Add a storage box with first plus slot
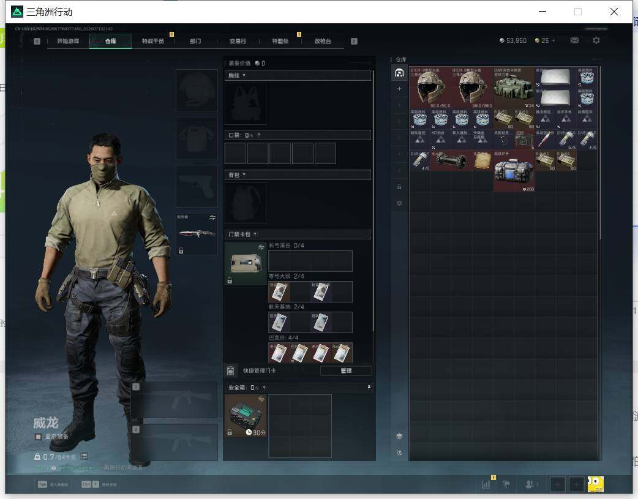 pyautogui.click(x=399, y=89)
